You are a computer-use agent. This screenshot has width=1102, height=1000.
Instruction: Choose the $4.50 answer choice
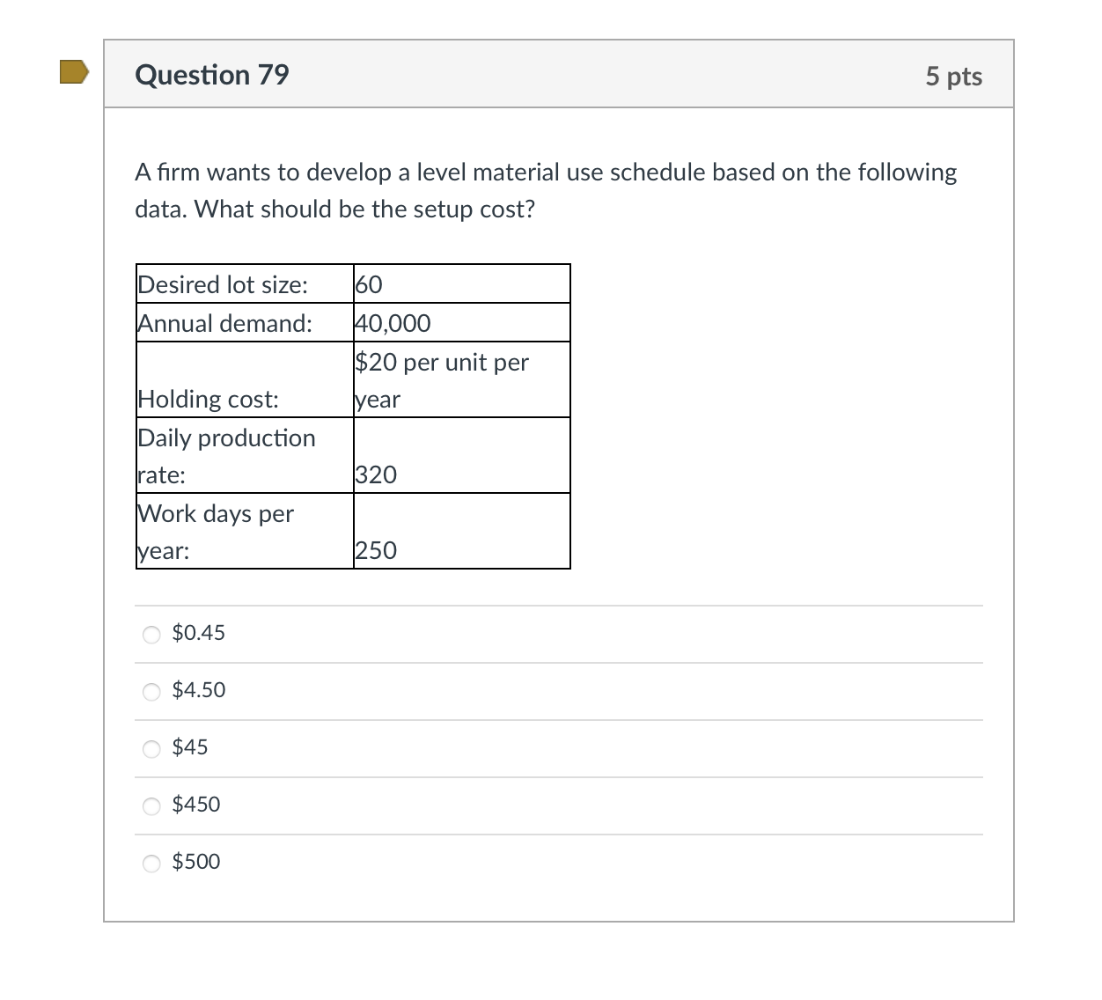coord(151,692)
